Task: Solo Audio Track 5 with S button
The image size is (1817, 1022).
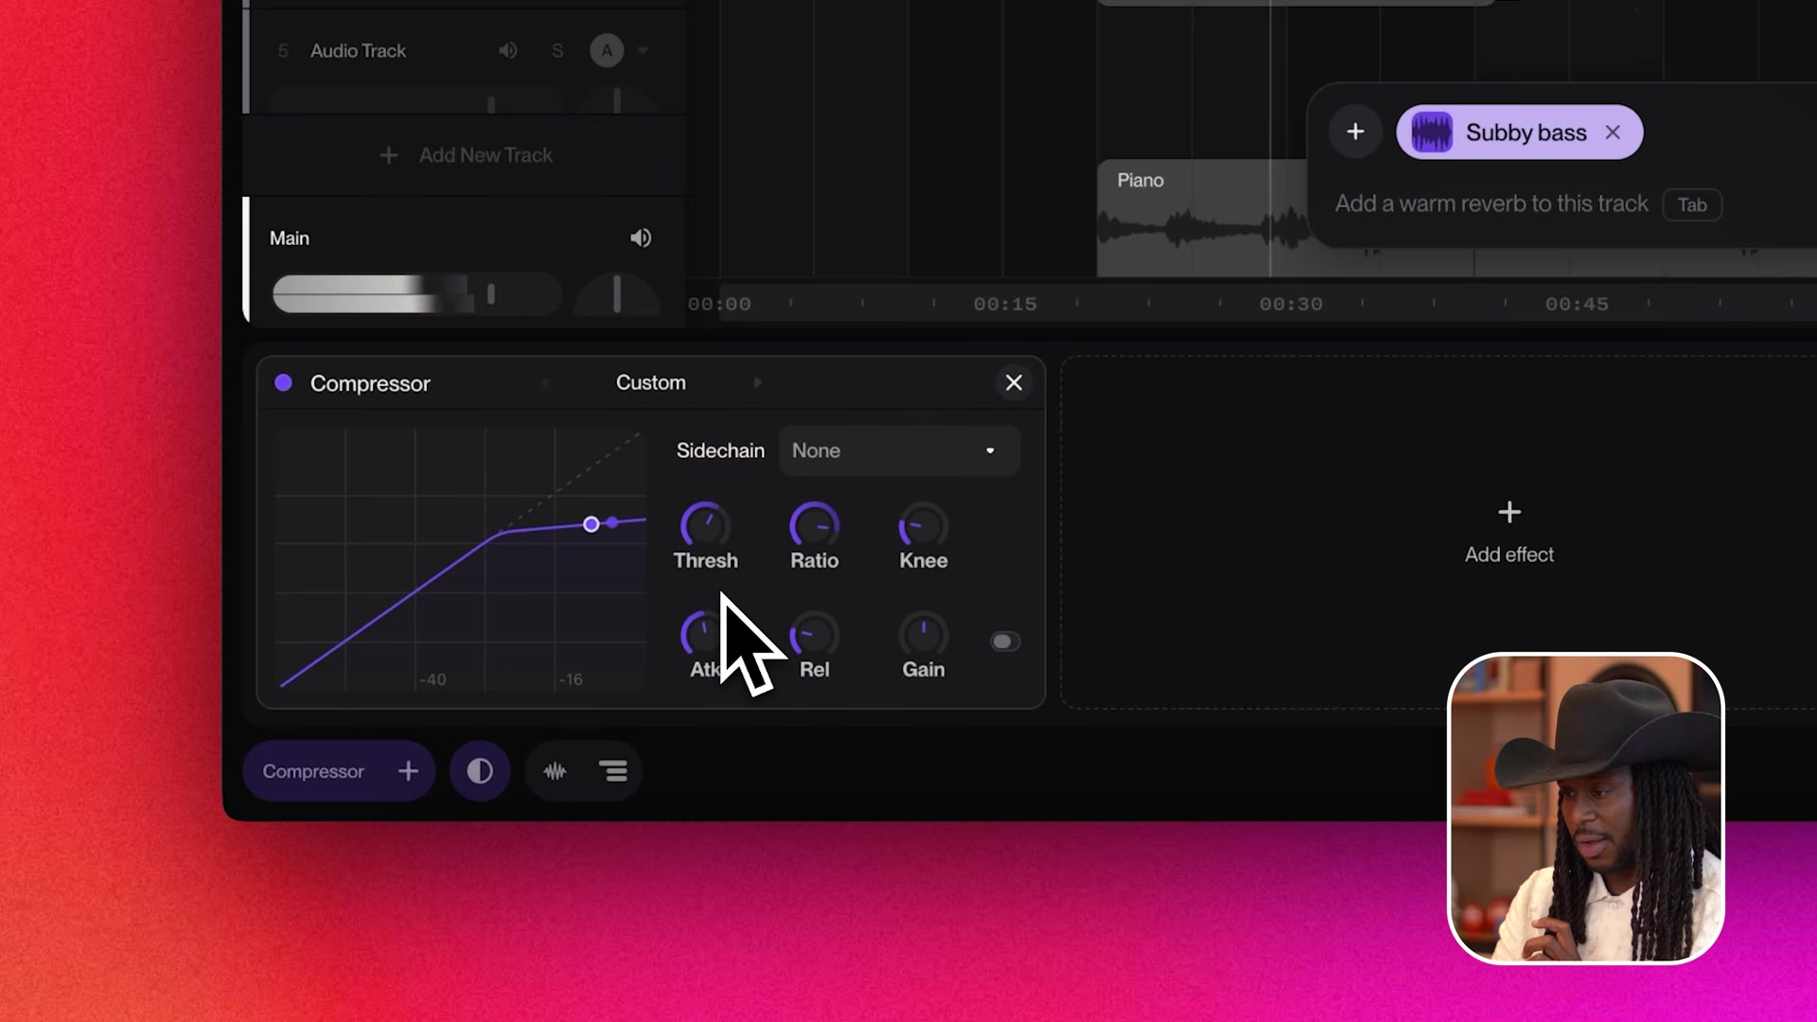Action: [557, 50]
